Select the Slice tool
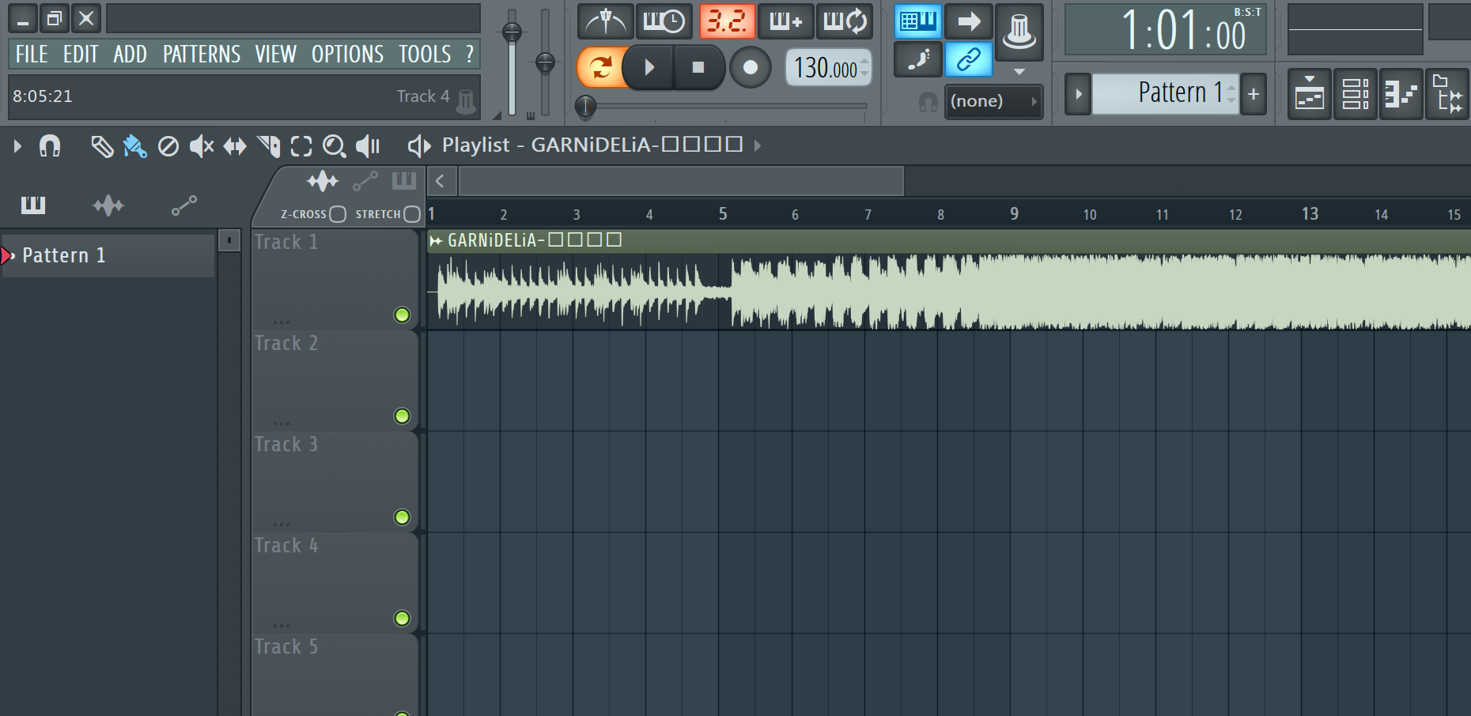The height and width of the screenshot is (716, 1471). click(x=269, y=146)
